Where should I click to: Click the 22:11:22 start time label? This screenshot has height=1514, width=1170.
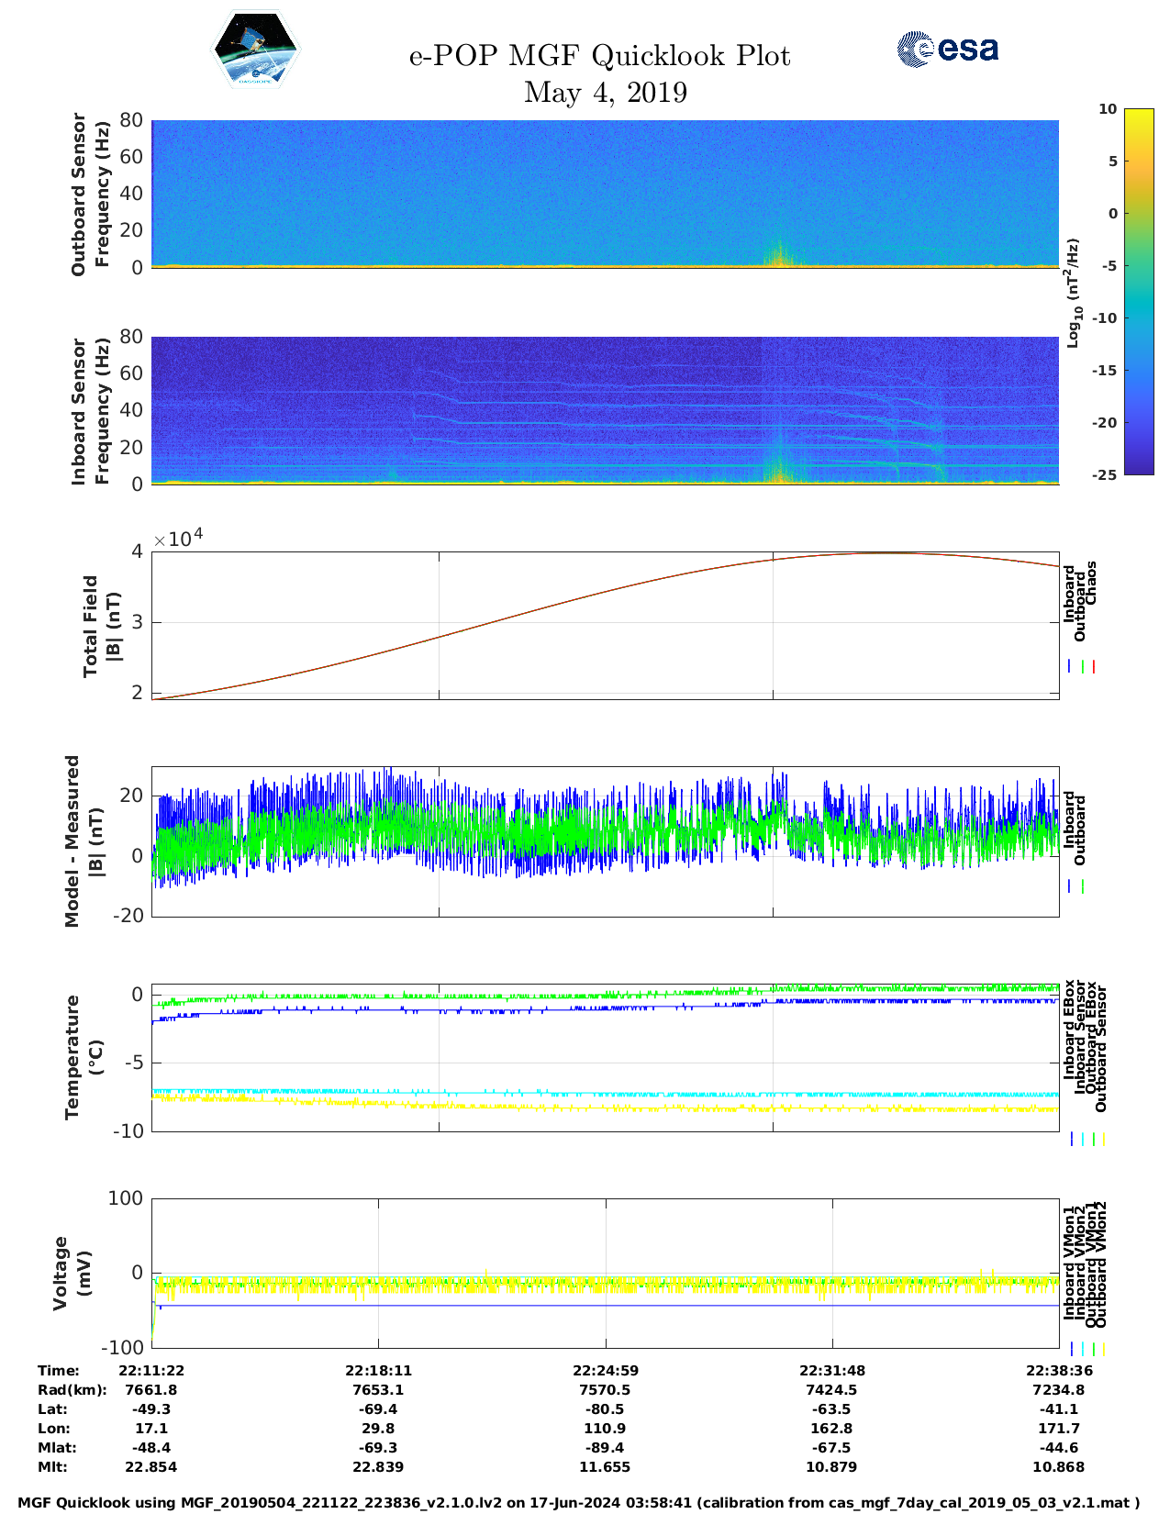(x=151, y=1370)
